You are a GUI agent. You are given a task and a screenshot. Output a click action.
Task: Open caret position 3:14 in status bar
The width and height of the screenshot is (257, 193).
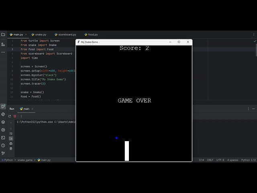[x=202, y=160]
